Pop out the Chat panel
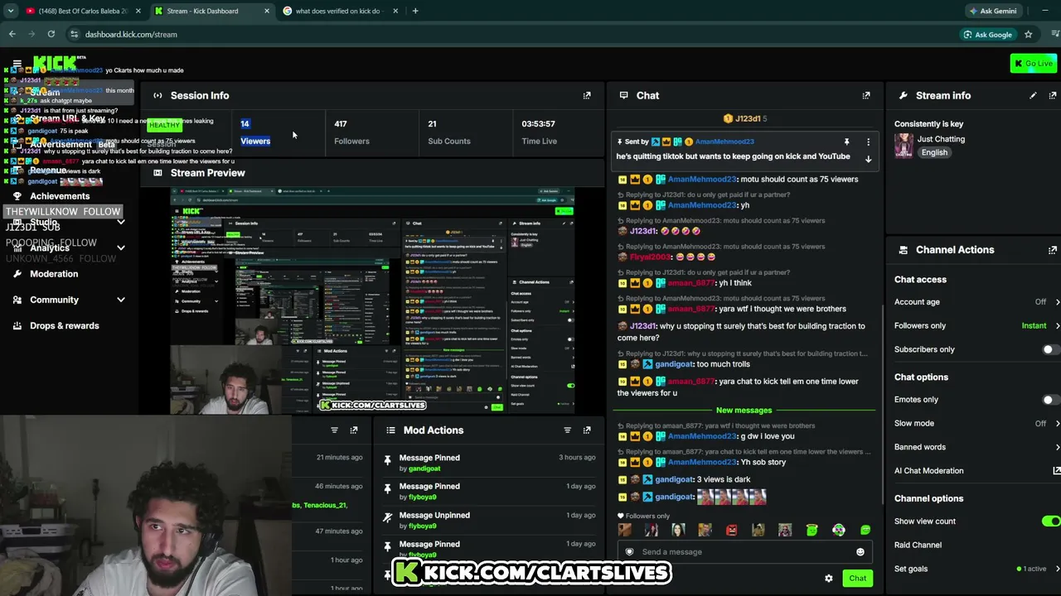The height and width of the screenshot is (596, 1061). pyautogui.click(x=866, y=95)
